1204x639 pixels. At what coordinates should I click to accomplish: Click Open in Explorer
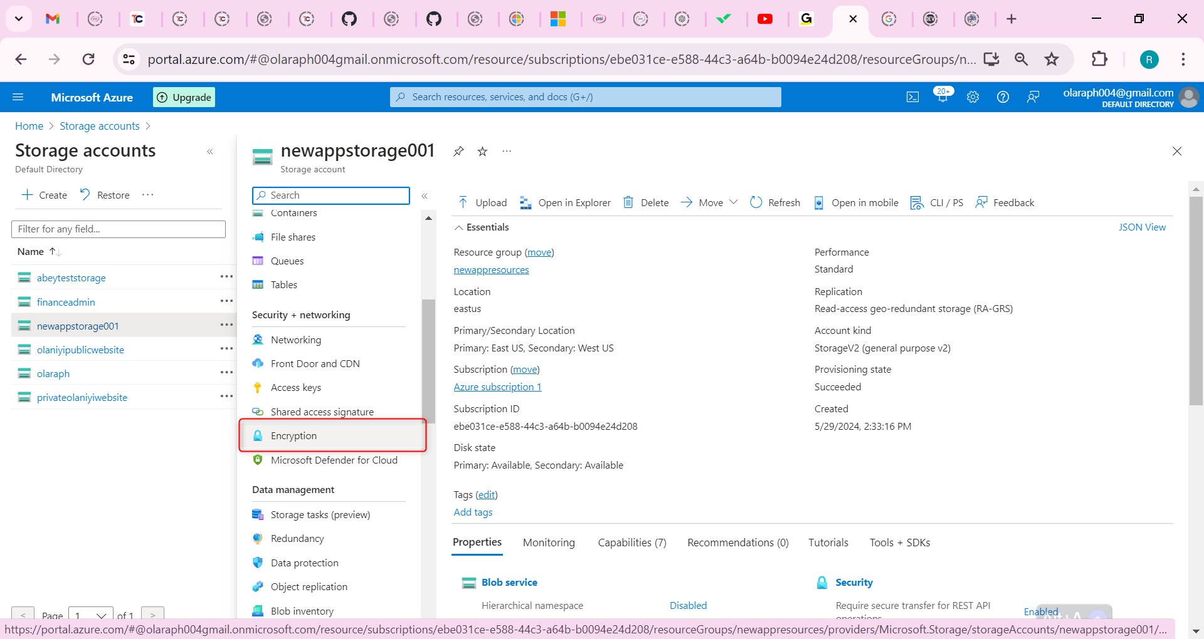click(565, 202)
